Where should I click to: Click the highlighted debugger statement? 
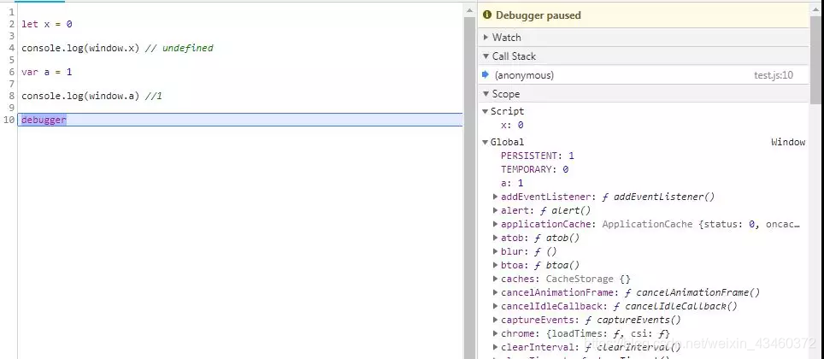[44, 120]
